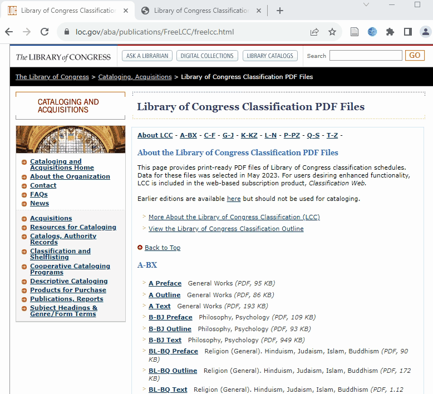Switch to the second Library of Congress tab
This screenshot has width=433, height=394.
tap(201, 11)
